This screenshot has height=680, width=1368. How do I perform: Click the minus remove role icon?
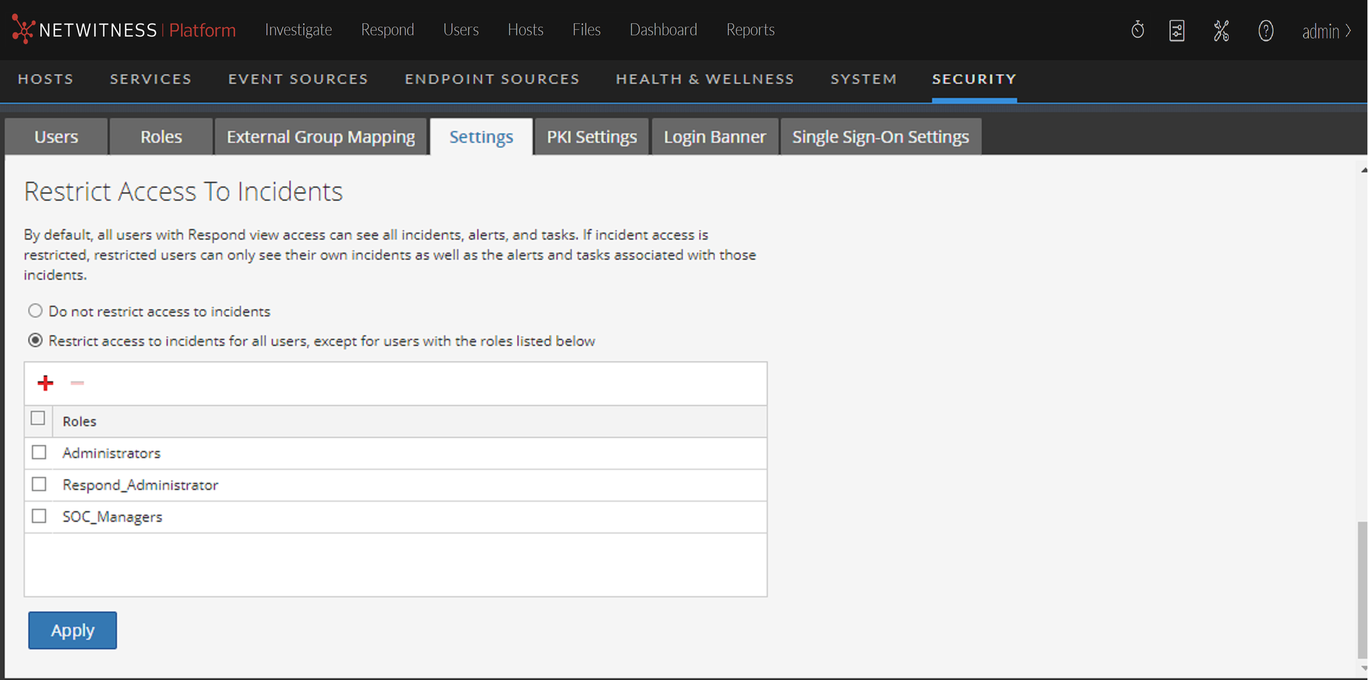[x=77, y=383]
